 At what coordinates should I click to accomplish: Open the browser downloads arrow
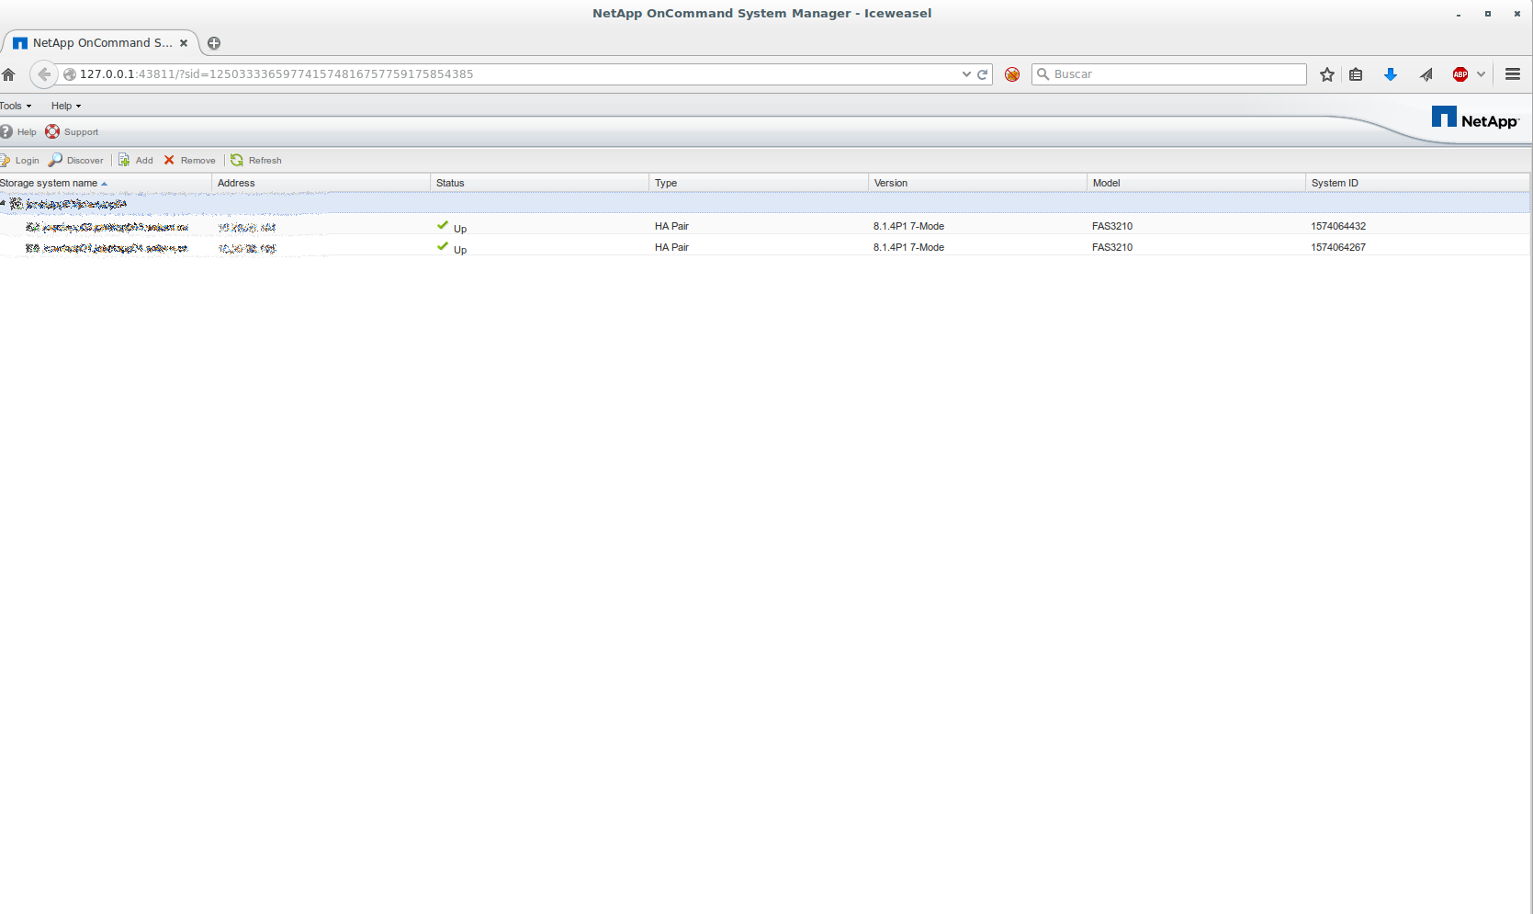1390,74
